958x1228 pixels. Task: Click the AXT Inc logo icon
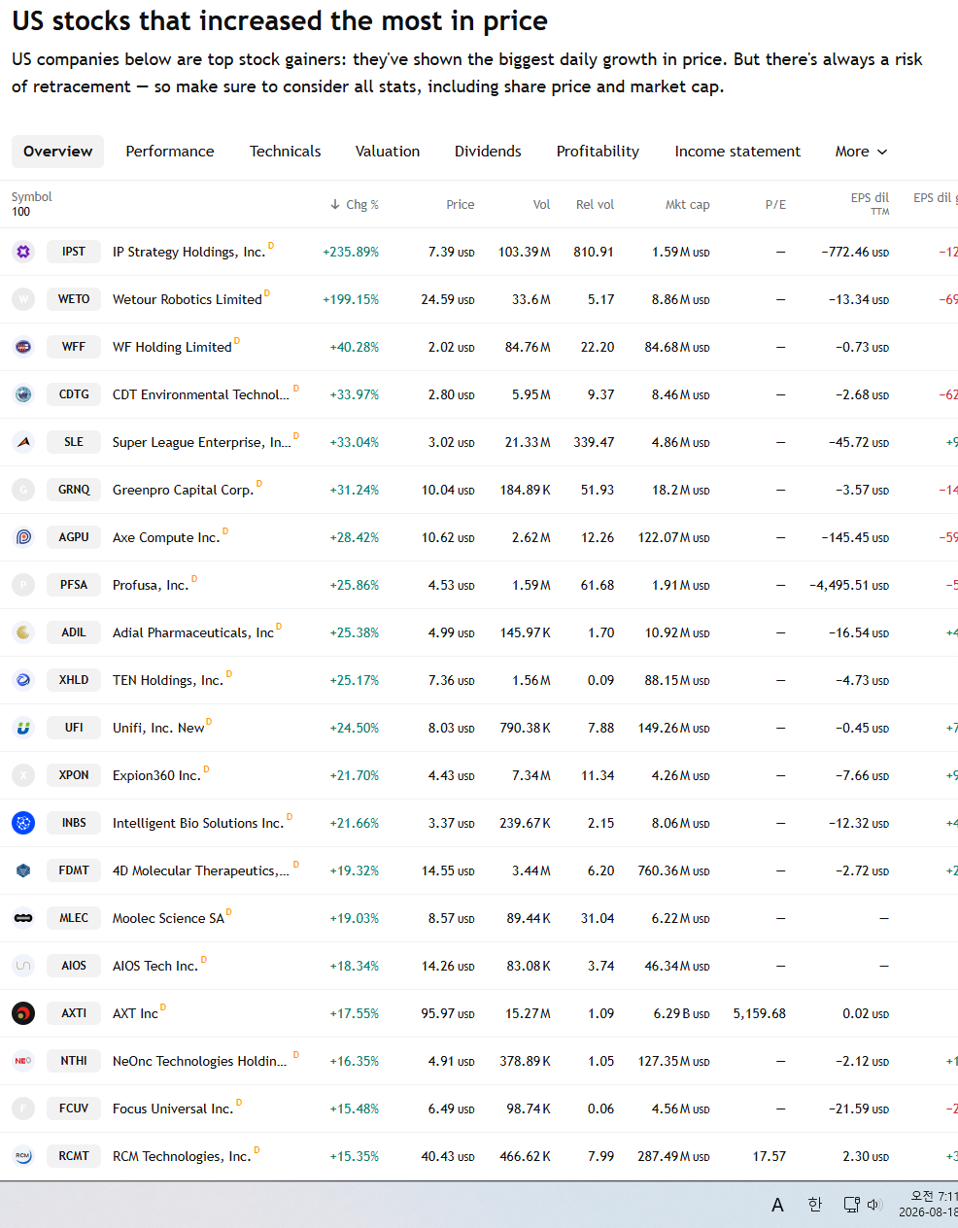23,1013
